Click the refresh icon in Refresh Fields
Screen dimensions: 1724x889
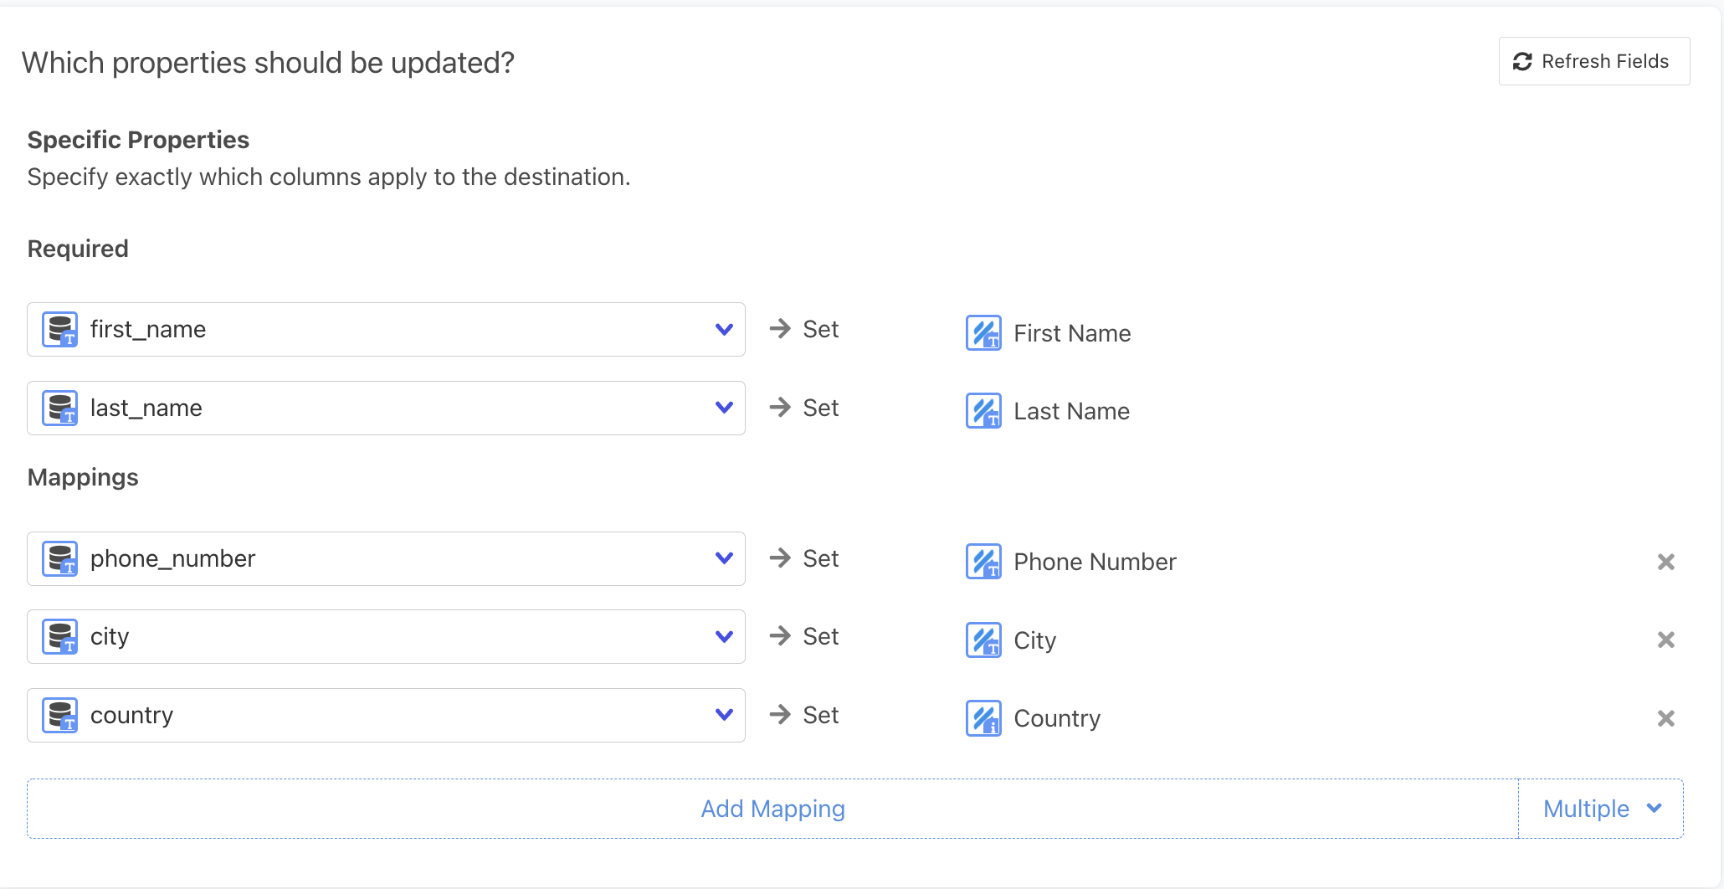point(1522,61)
